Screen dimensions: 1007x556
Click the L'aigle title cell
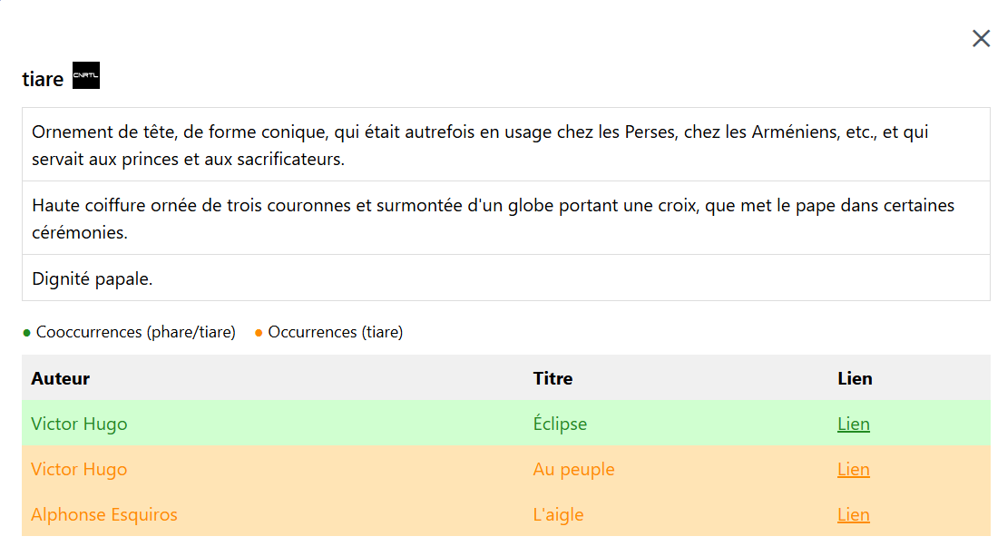(x=558, y=514)
